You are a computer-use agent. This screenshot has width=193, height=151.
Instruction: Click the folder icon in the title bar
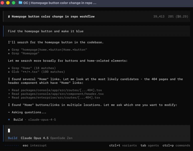point(20,3)
